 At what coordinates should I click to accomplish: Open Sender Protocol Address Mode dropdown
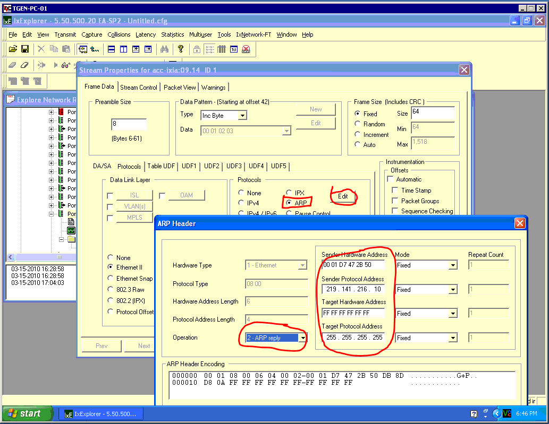click(x=453, y=289)
